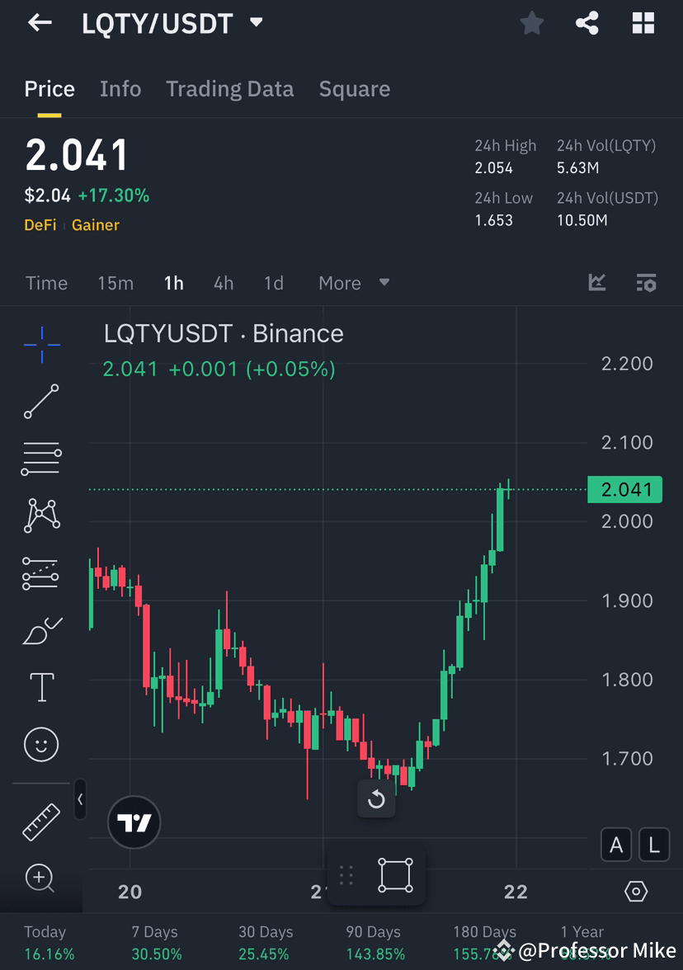Open chart settings with the gear icon
683x970 pixels.
[635, 891]
